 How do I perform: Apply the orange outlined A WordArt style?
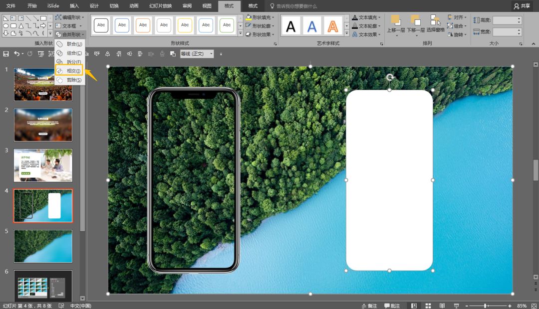pos(333,26)
